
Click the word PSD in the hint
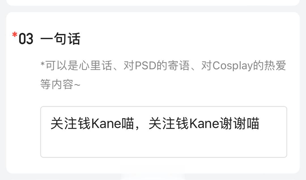pyautogui.click(x=146, y=66)
